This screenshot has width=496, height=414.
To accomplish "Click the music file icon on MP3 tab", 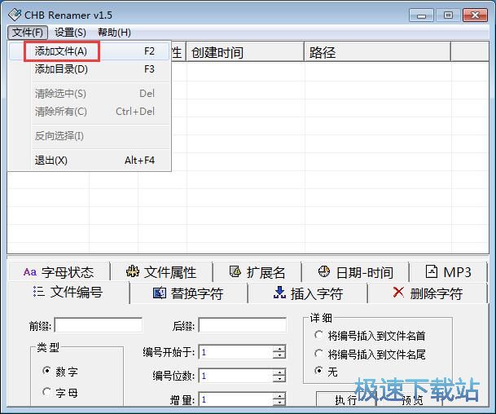I will coord(432,271).
